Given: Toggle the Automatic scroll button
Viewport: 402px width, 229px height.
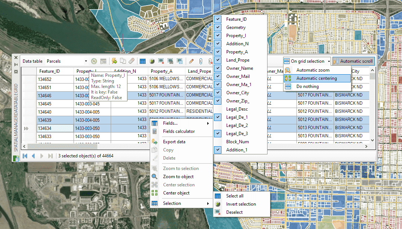Looking at the screenshot, I should pos(353,61).
